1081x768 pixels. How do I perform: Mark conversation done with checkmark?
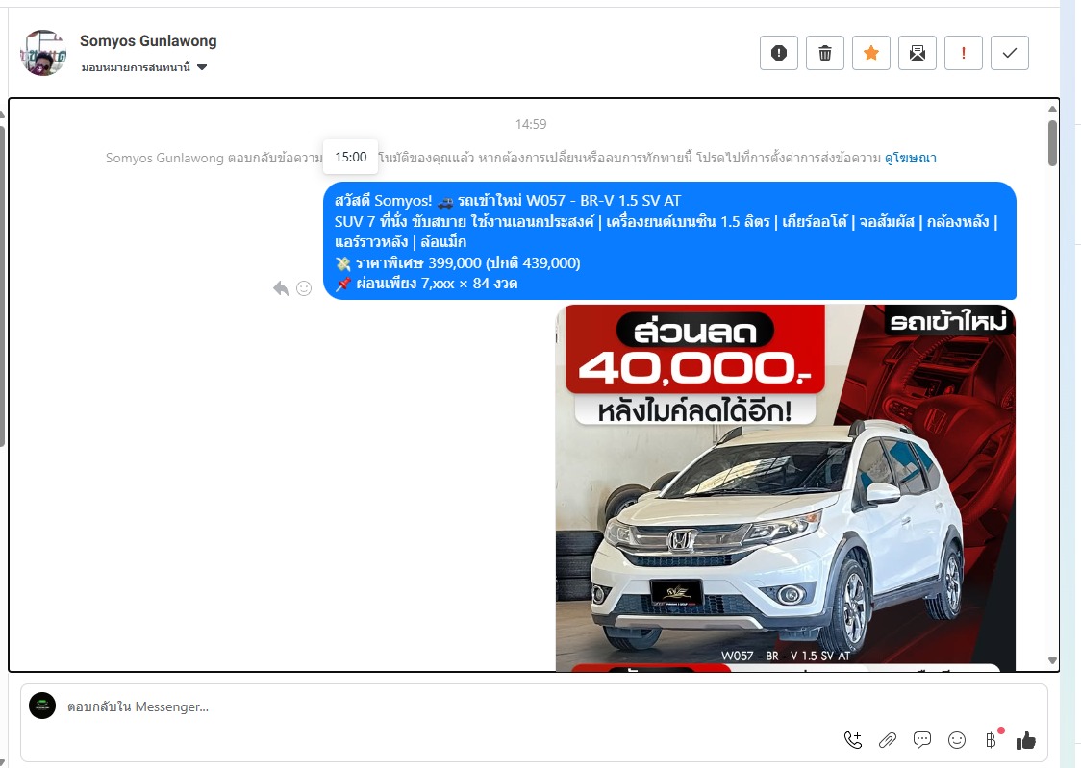[x=1010, y=53]
